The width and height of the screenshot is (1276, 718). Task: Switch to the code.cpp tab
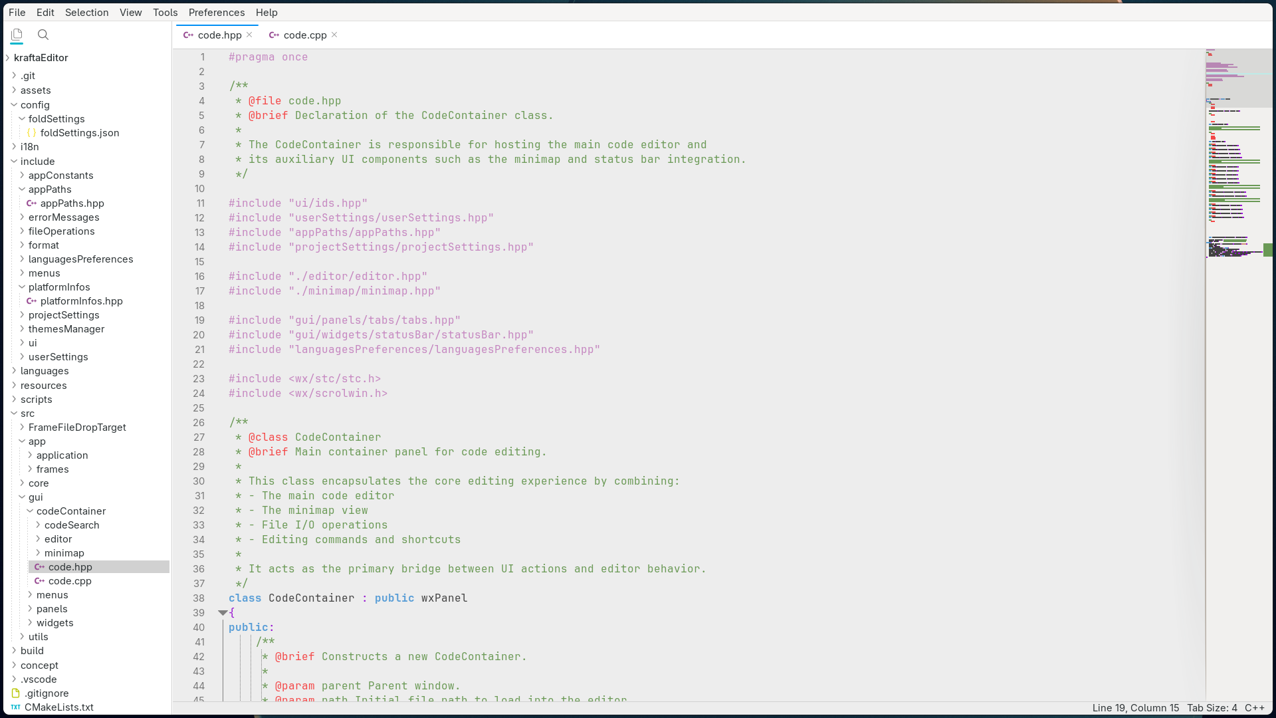pyautogui.click(x=304, y=35)
